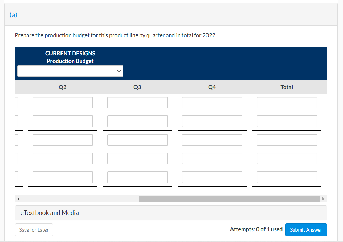Select the Q4 input field in second row

pyautogui.click(x=212, y=121)
